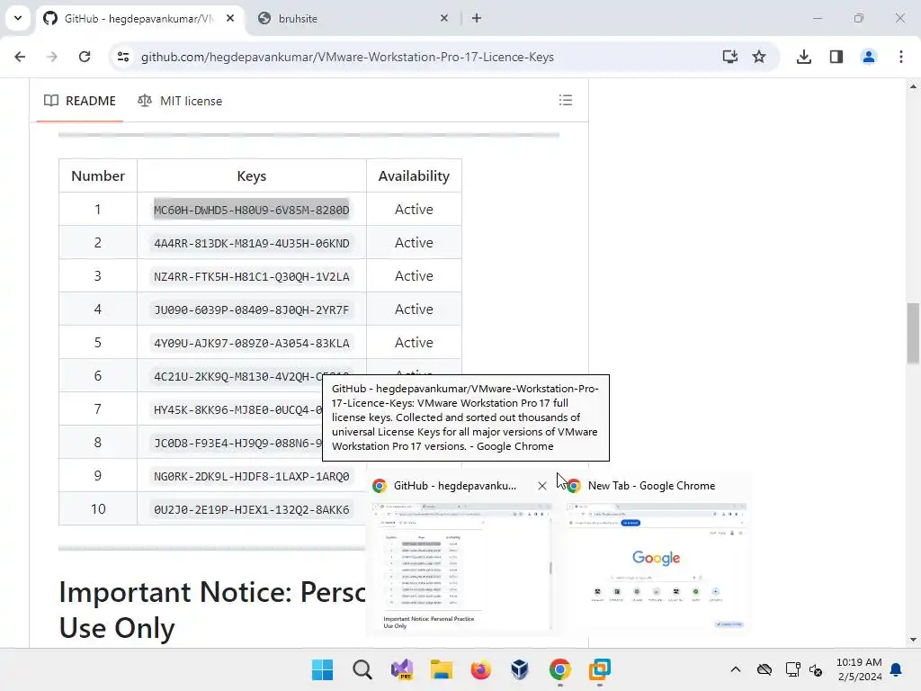The width and height of the screenshot is (921, 691).
Task: Click the cloud sync tray icon
Action: [x=765, y=669]
